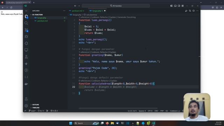Viewport: 224px width, 126px height.
Task: Click Generate Docstring codelens above luas_persegi
Action: pyautogui.click(x=127, y=17)
